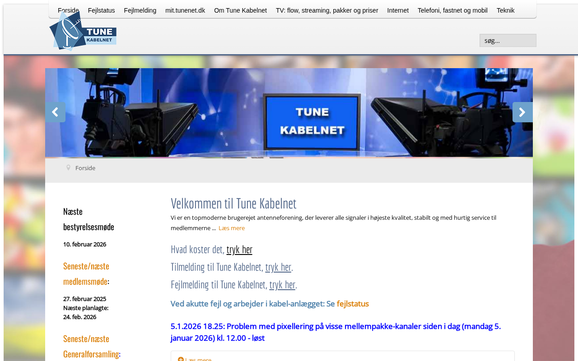Open Om Tune Kabelnet menu
578x361 pixels.
(x=240, y=10)
